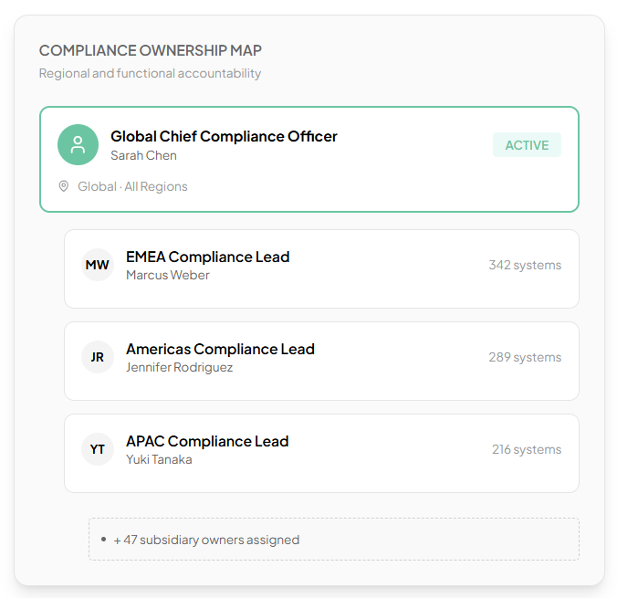Select the YT avatar badge
The width and height of the screenshot is (617, 598).
pyautogui.click(x=98, y=449)
